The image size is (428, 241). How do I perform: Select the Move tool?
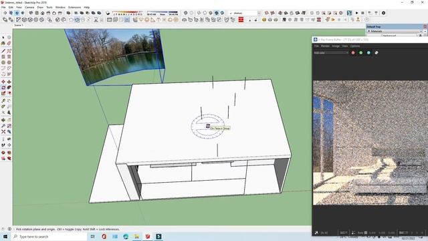coord(3,82)
